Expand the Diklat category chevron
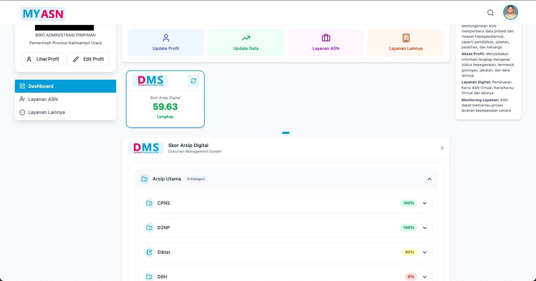536x281 pixels. [x=425, y=252]
